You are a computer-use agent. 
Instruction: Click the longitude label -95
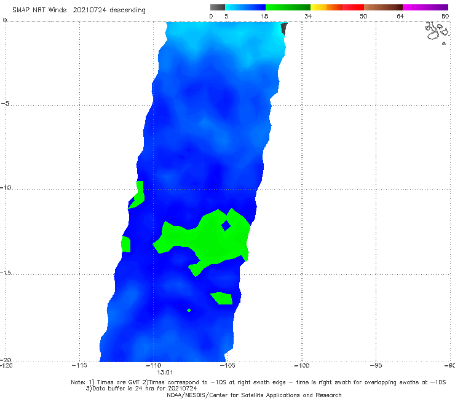[376, 365]
